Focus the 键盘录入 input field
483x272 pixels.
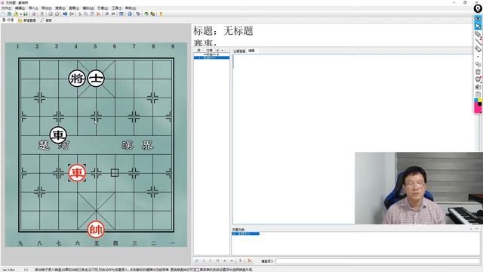tap(377, 261)
